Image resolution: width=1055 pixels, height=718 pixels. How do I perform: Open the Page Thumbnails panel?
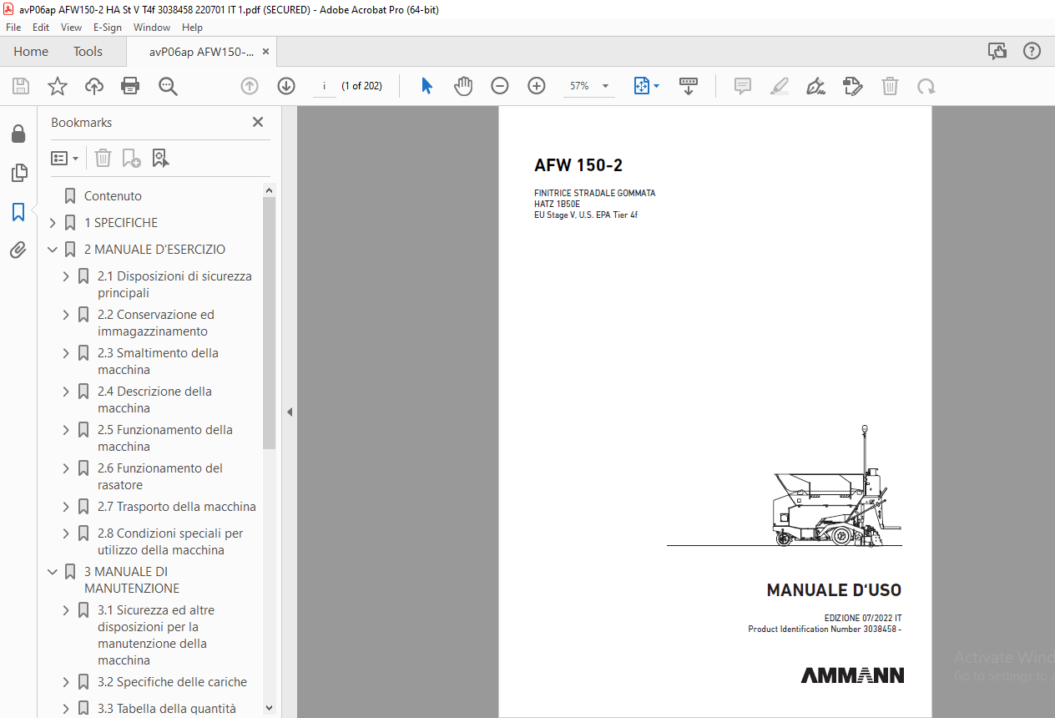18,173
